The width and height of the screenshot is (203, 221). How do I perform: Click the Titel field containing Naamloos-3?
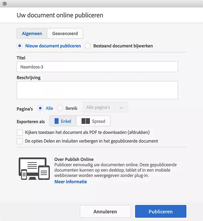pyautogui.click(x=97, y=67)
